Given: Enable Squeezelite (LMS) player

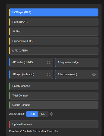Looking at the screenshot, I should 54,41.
